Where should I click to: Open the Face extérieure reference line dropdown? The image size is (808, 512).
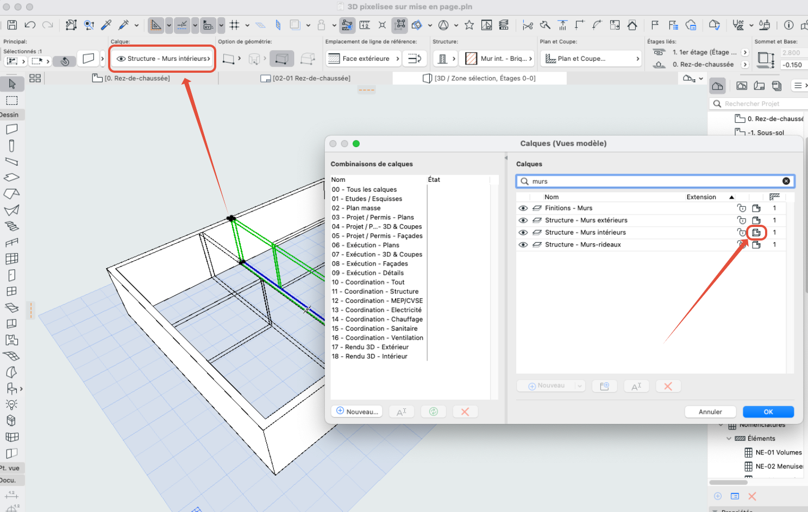point(364,59)
